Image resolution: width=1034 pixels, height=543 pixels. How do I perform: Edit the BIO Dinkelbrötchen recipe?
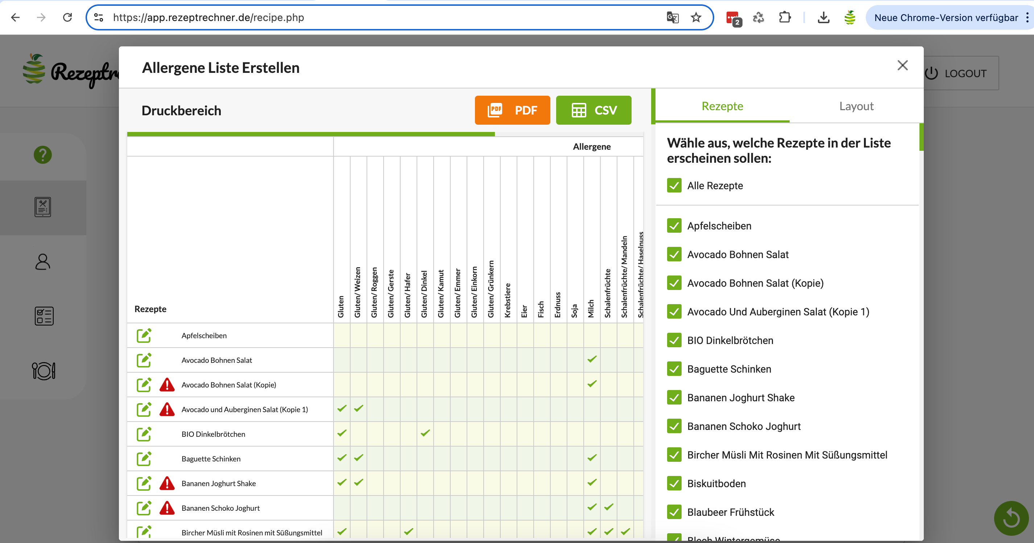click(x=144, y=434)
